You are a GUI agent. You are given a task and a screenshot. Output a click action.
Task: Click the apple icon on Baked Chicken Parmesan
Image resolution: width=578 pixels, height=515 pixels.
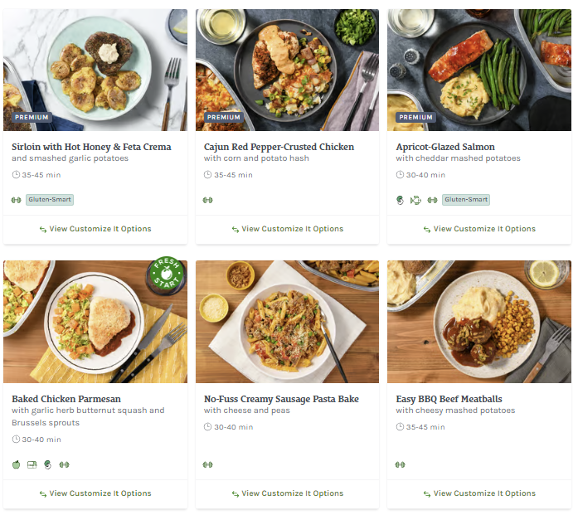[16, 464]
